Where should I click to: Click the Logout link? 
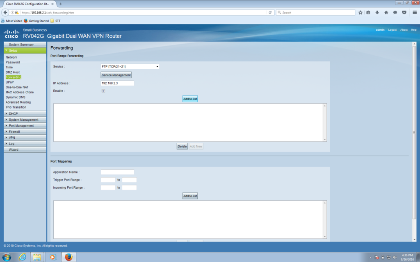click(392, 29)
